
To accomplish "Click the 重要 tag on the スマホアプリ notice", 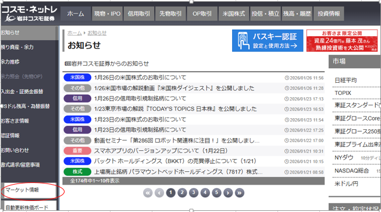I will (x=77, y=151).
